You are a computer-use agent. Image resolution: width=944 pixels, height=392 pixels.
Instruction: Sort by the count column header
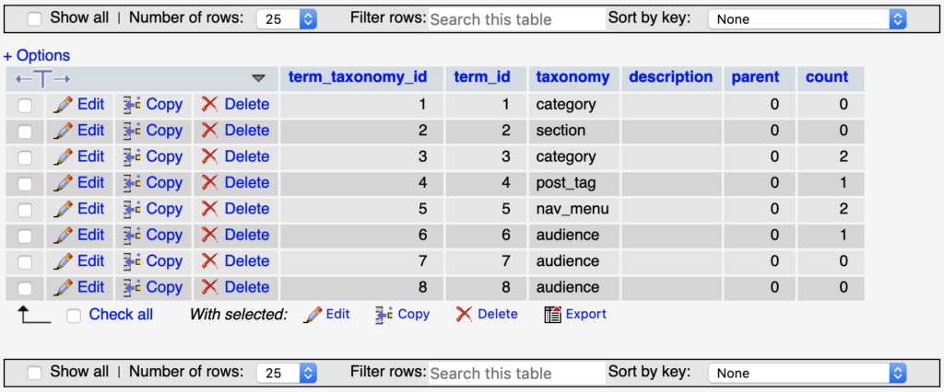point(827,77)
